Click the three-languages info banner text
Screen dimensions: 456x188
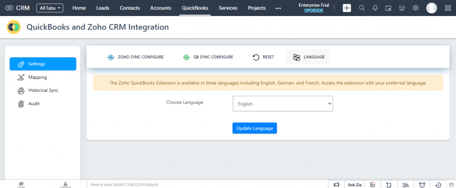click(x=268, y=83)
